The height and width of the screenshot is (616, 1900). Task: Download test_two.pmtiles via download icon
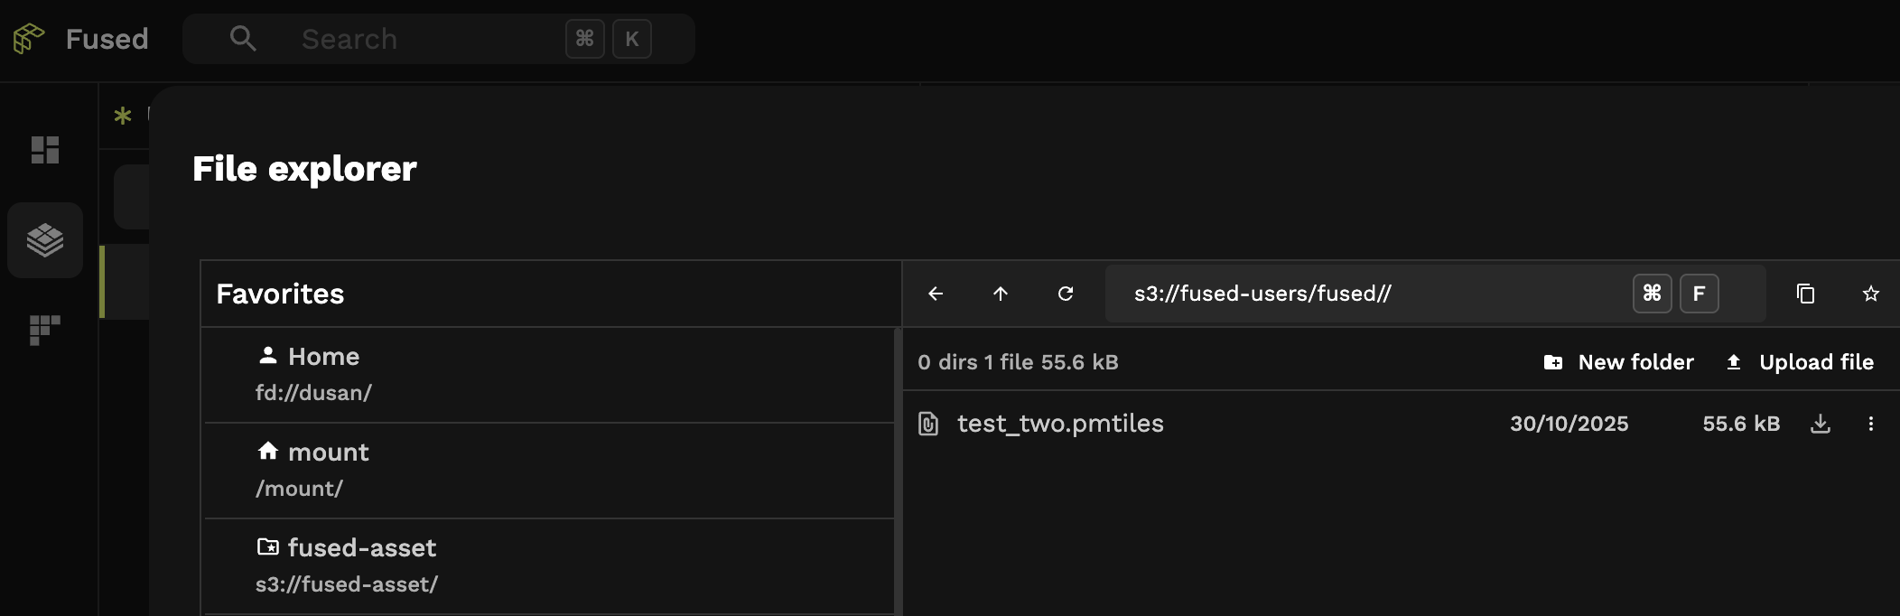coord(1821,424)
